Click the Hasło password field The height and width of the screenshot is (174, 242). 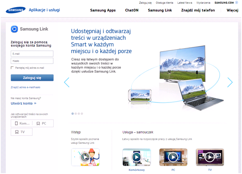tap(32, 61)
